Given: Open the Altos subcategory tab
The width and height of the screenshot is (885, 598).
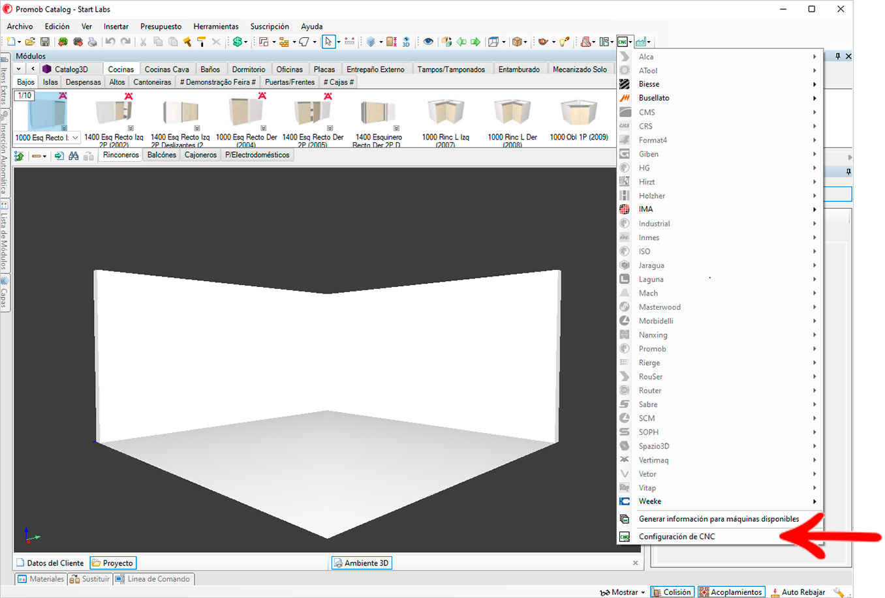Looking at the screenshot, I should tap(117, 82).
